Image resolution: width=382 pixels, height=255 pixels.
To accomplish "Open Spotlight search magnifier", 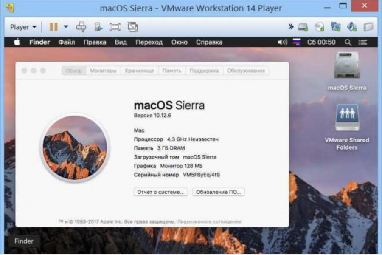I will point(348,42).
